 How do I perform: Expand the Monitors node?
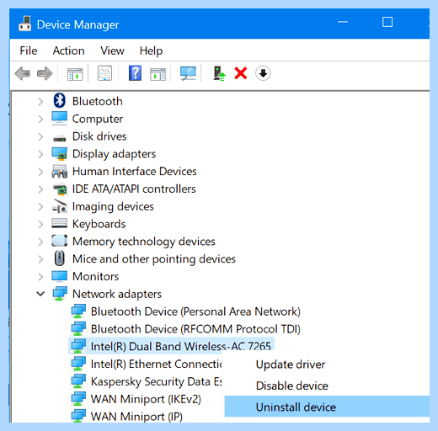coord(40,277)
